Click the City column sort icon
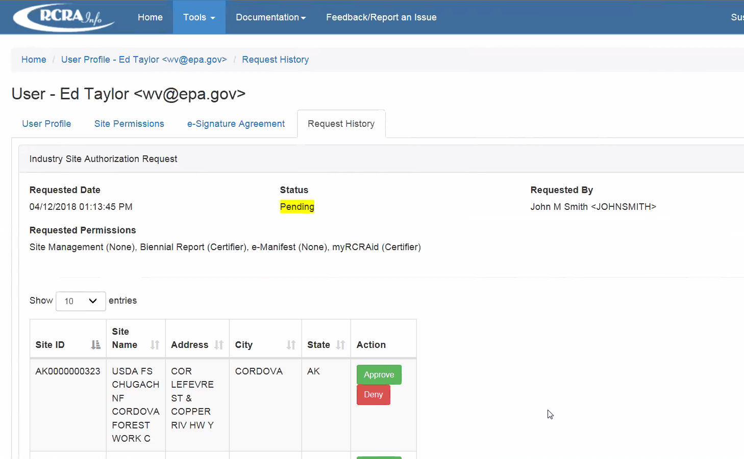Screen dimensions: 744x459 pos(291,345)
